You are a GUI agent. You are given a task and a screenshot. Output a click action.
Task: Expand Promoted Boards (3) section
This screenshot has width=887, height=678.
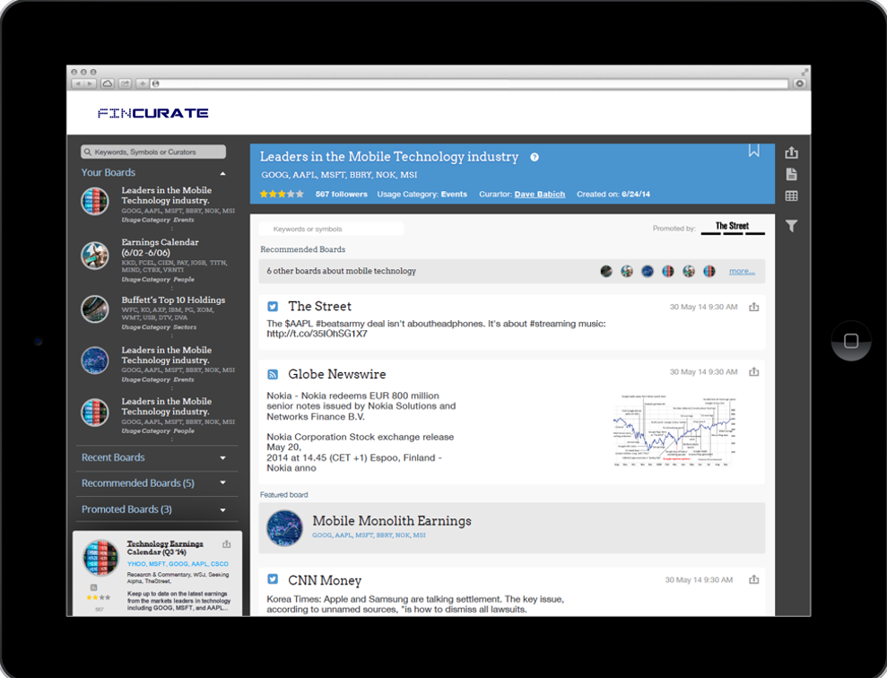click(x=223, y=509)
